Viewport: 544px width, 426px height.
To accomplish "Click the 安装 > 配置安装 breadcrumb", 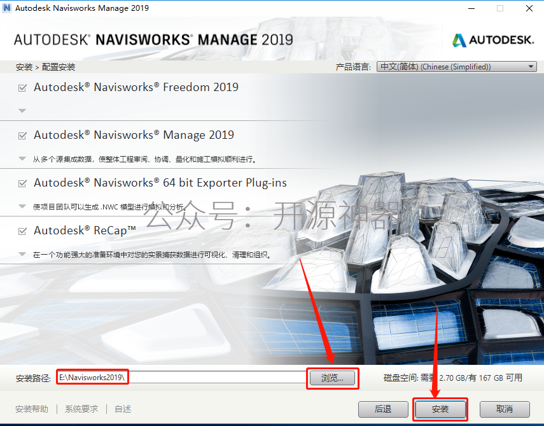I will coord(45,67).
